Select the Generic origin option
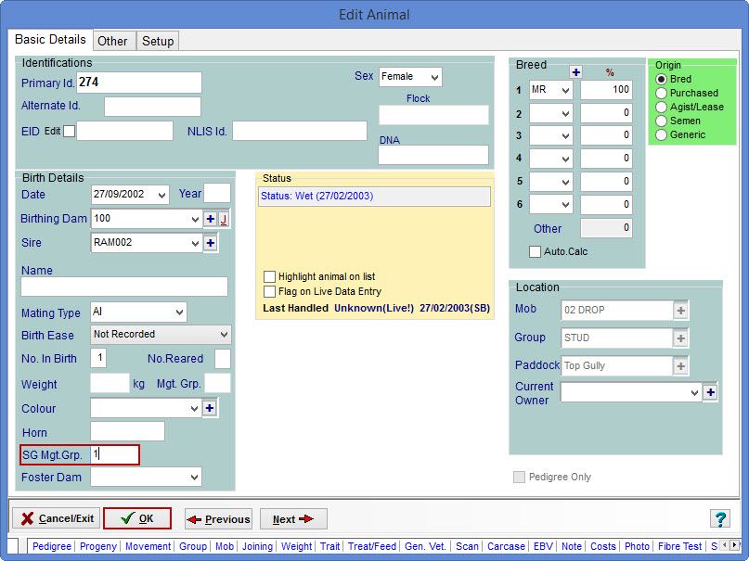Image resolution: width=749 pixels, height=561 pixels. 662,135
